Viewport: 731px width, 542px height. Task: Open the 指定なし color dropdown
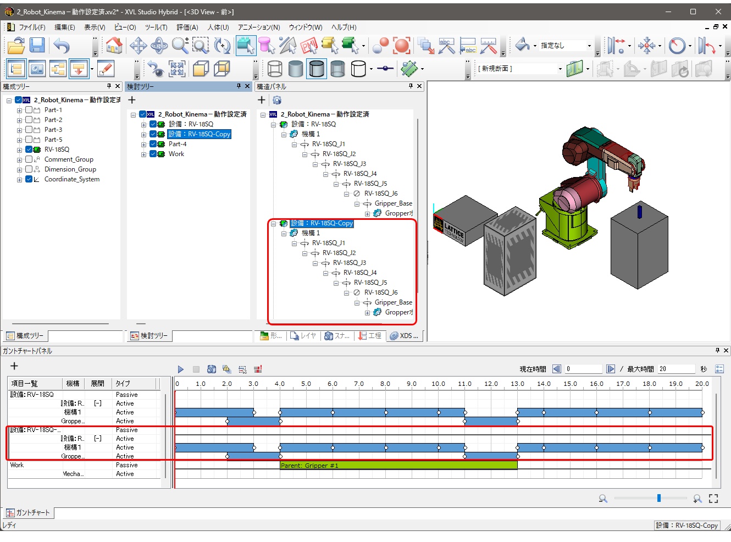(x=589, y=46)
